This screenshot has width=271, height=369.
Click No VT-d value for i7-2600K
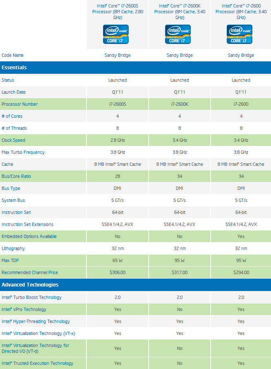[x=180, y=348]
